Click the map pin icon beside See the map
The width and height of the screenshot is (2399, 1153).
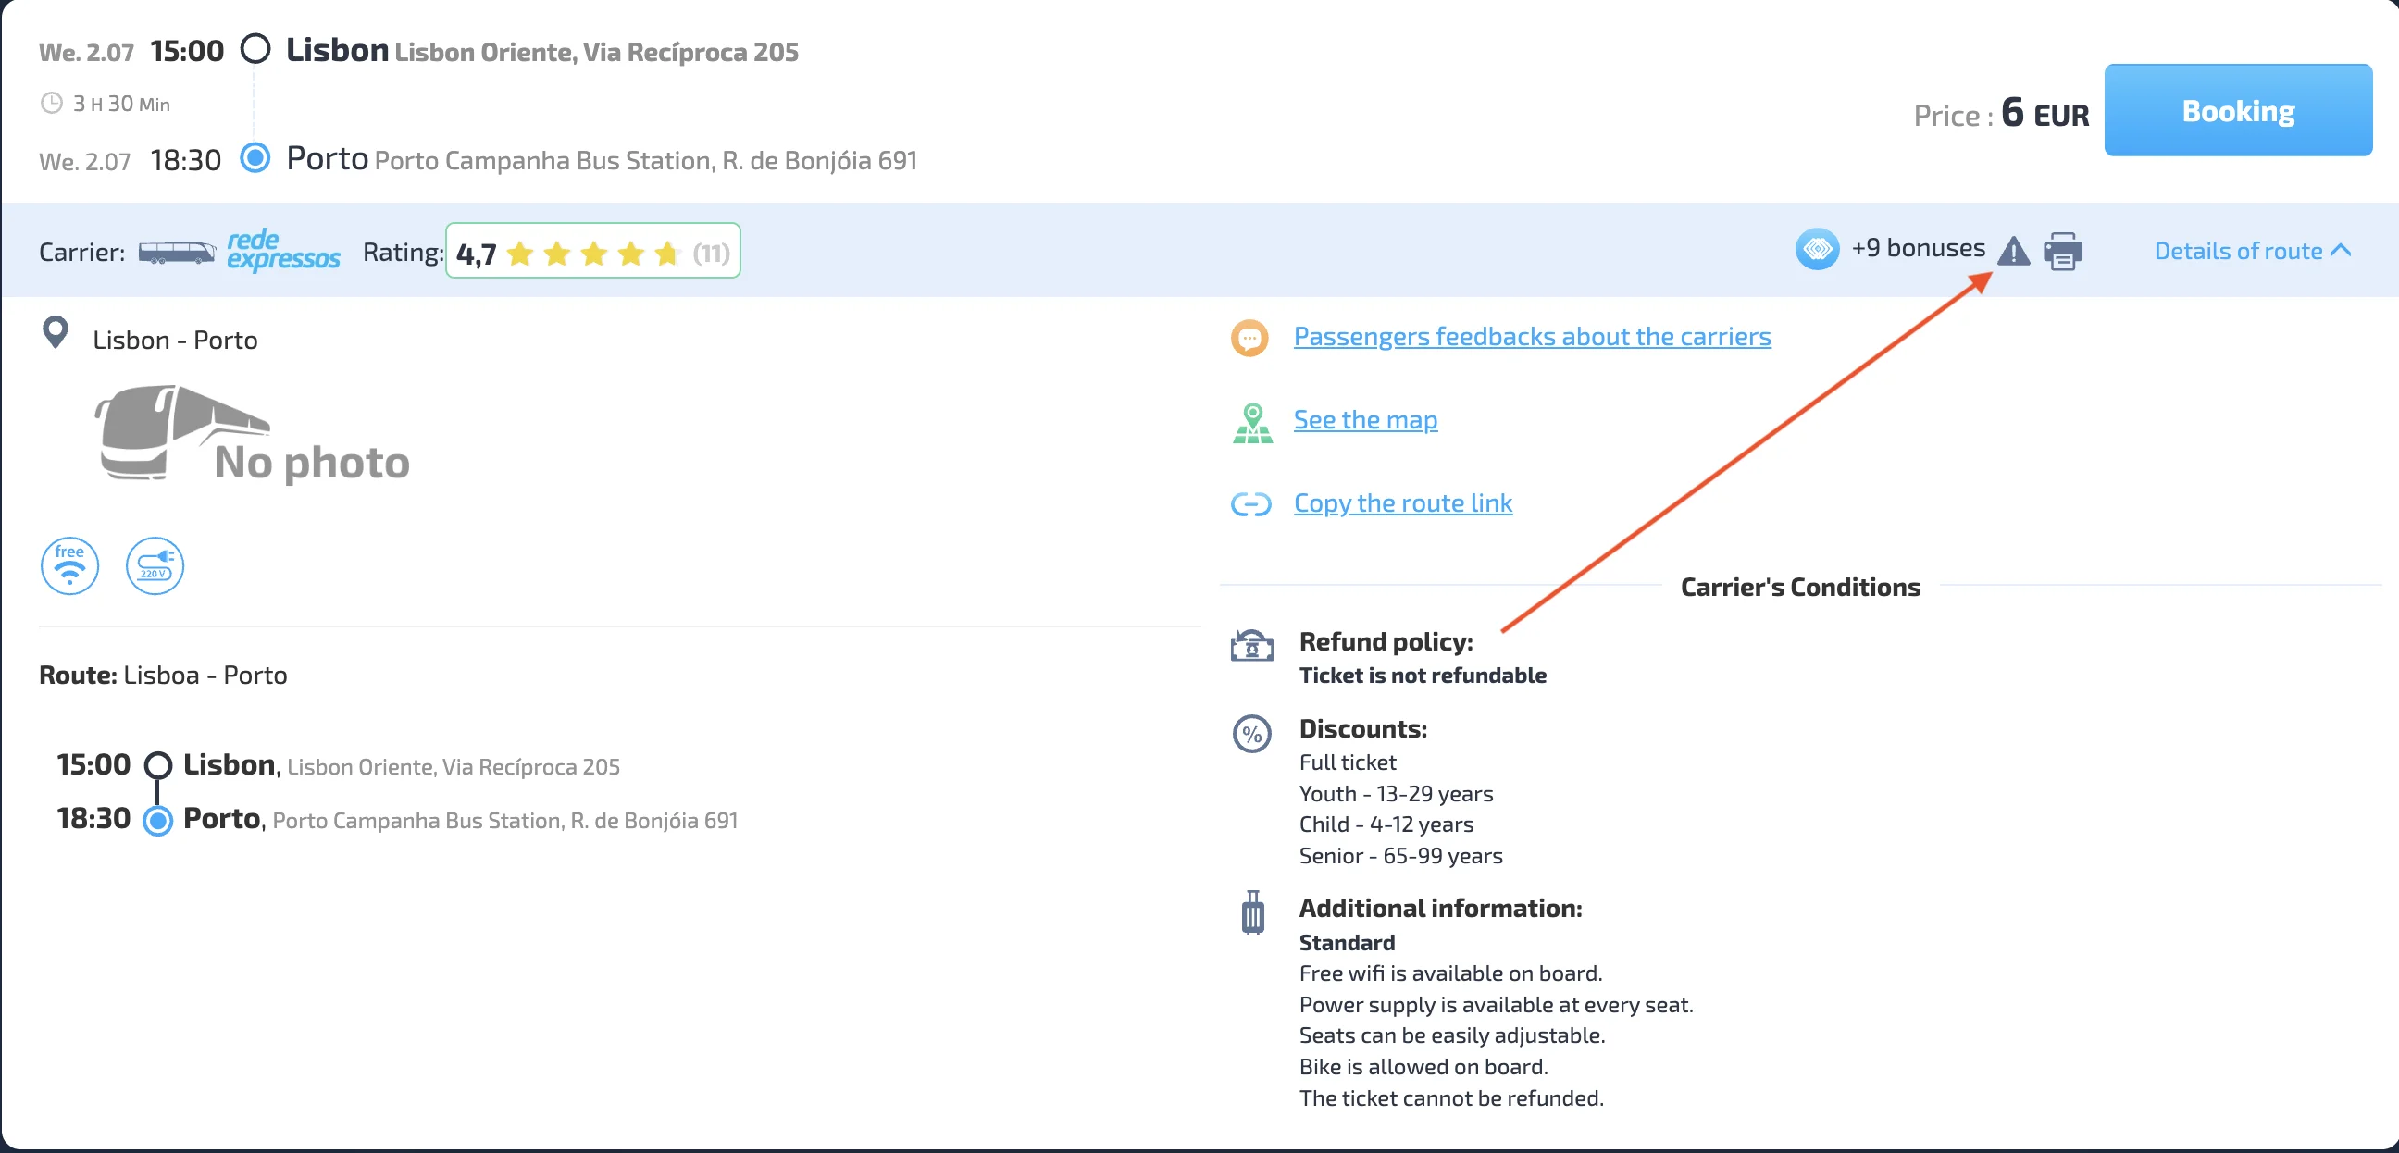(x=1251, y=423)
